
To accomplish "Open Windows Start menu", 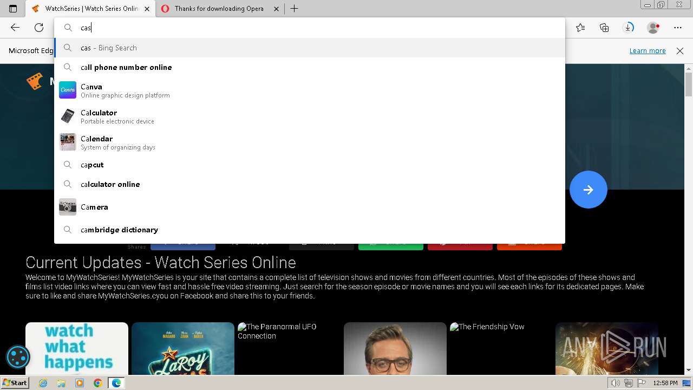I will (x=15, y=382).
